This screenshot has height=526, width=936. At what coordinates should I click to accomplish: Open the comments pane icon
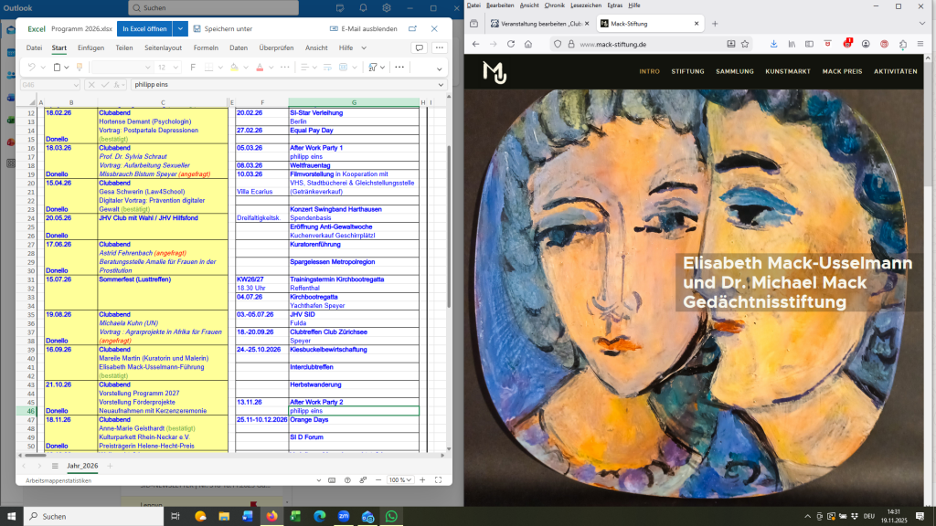[x=419, y=47]
